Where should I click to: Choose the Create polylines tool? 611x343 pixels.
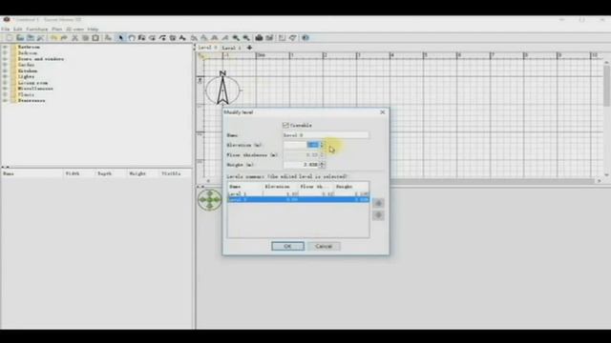coord(162,38)
